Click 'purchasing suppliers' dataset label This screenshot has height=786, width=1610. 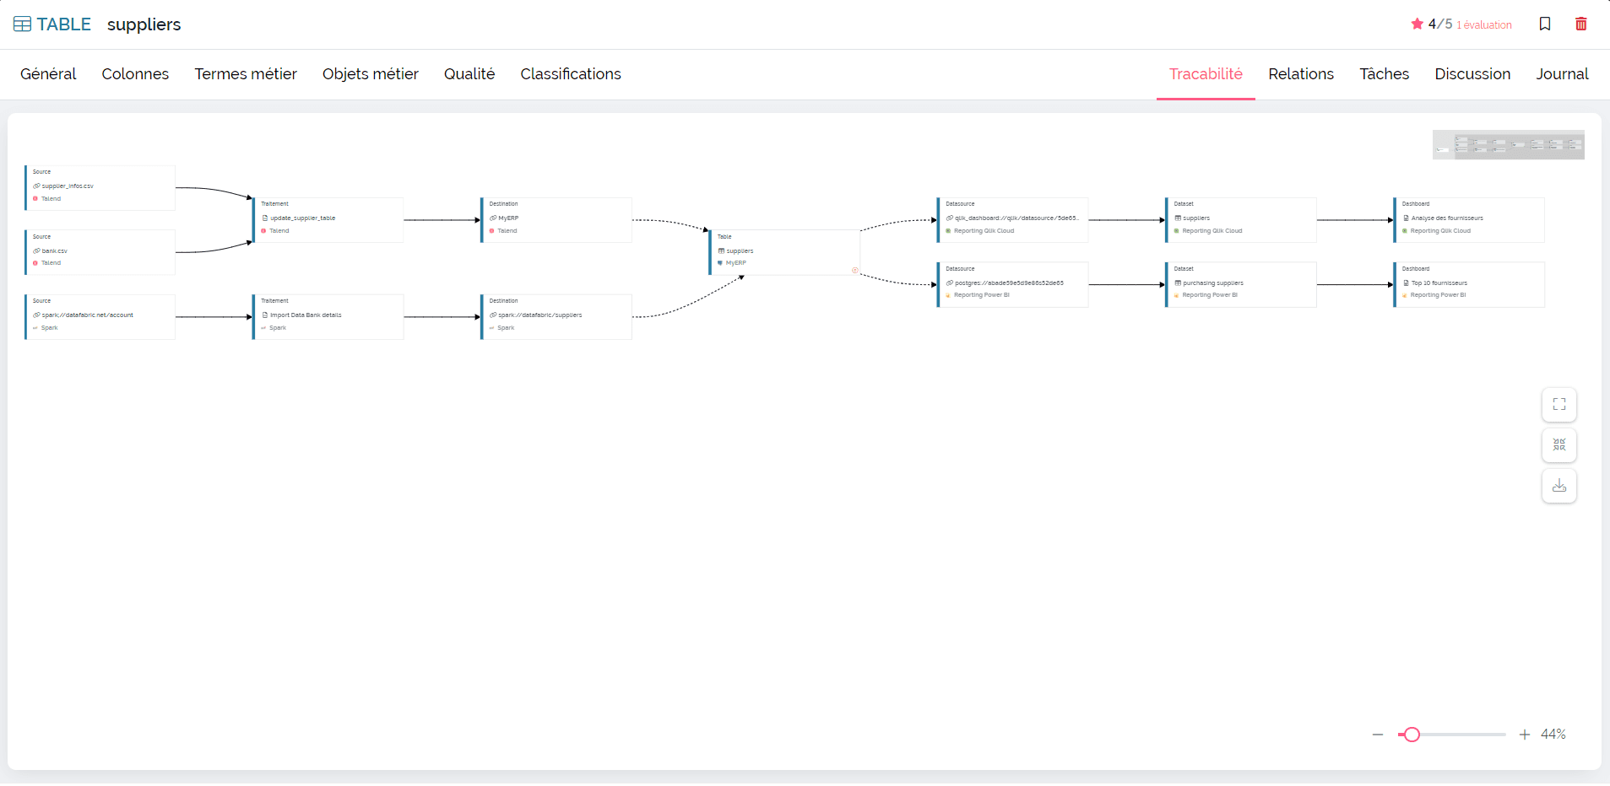1213,283
